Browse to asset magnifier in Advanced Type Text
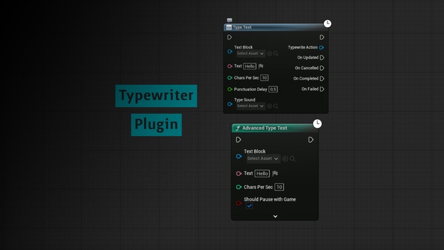Screen dimensions: 444x250 (293, 159)
